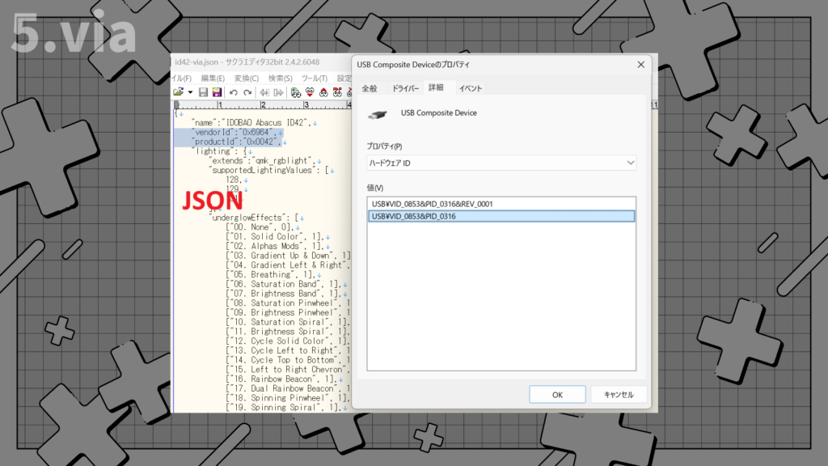This screenshot has width=828, height=466.
Task: Click the jump back arrow icon
Action: [264, 92]
